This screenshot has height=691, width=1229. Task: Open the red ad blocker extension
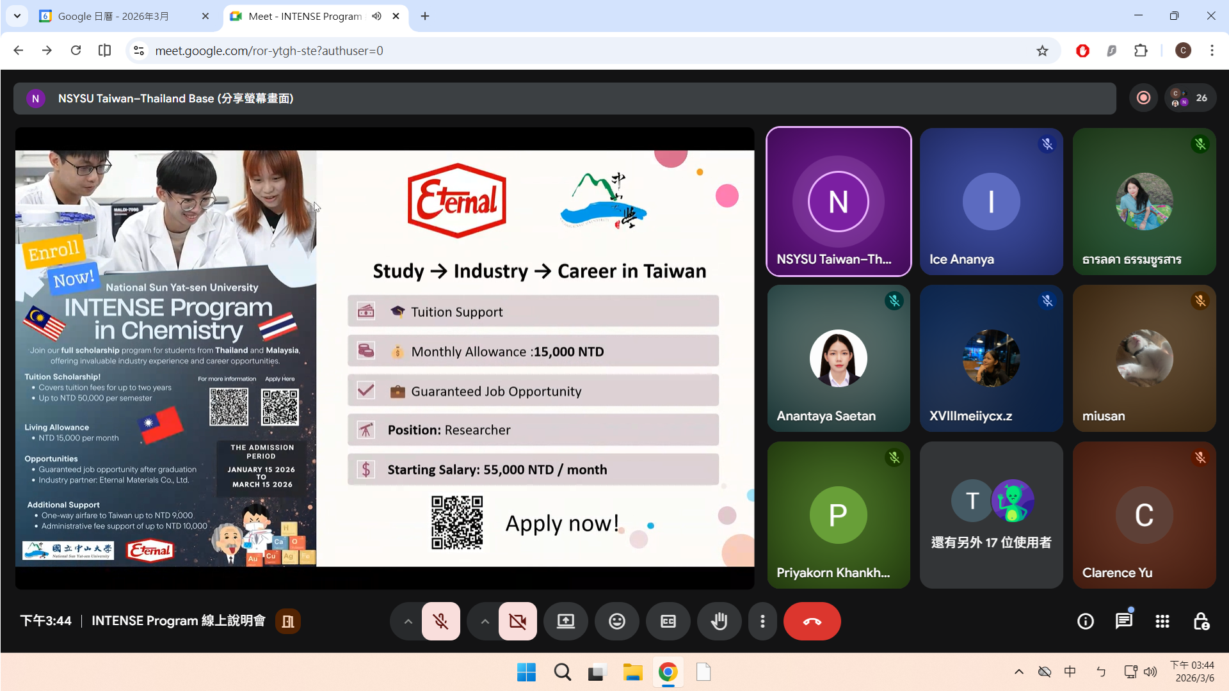click(1082, 51)
